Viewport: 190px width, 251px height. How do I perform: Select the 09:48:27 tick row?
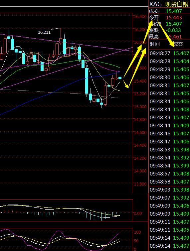[169, 53]
